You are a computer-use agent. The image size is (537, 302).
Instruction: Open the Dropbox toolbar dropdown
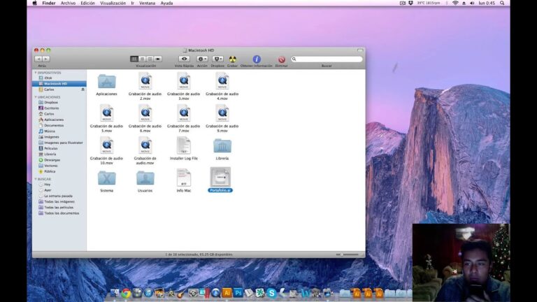217,59
